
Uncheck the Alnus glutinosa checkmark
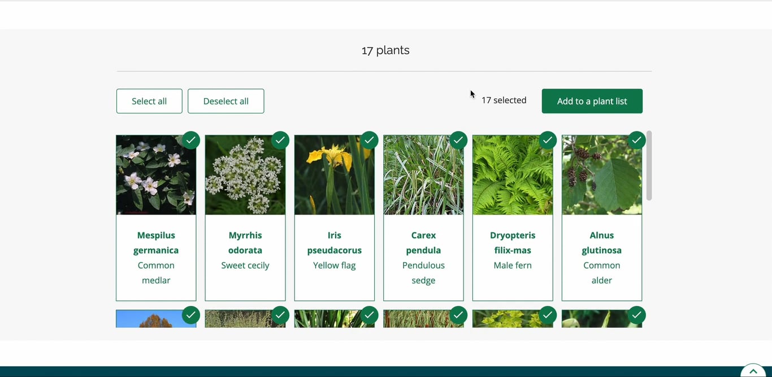[636, 140]
